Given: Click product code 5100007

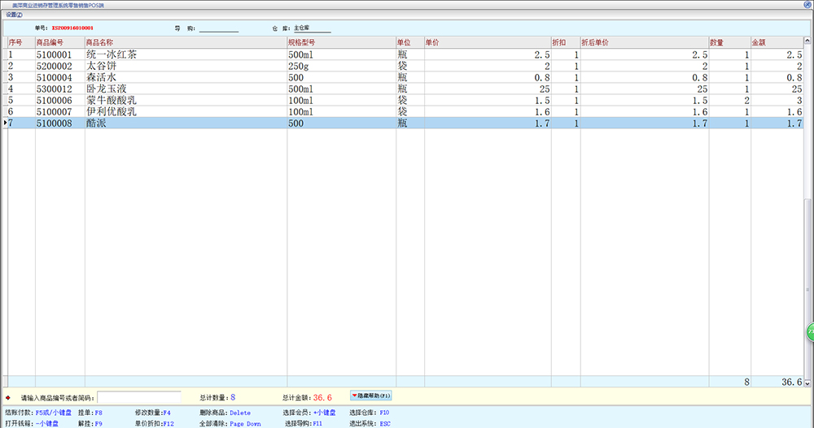Looking at the screenshot, I should click(x=54, y=112).
